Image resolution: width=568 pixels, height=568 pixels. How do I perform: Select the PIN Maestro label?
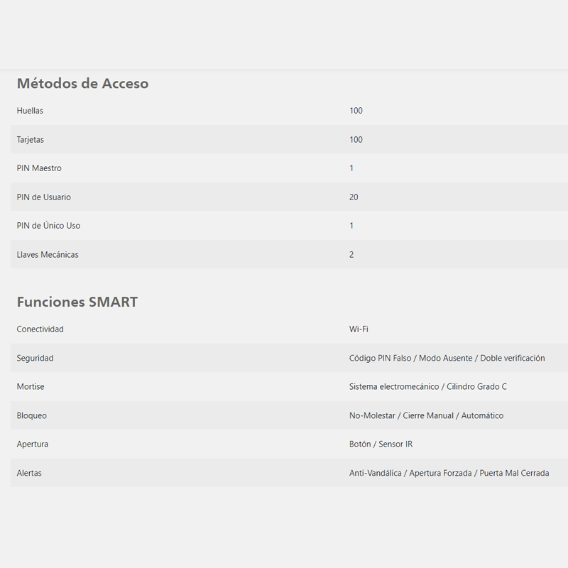click(39, 168)
